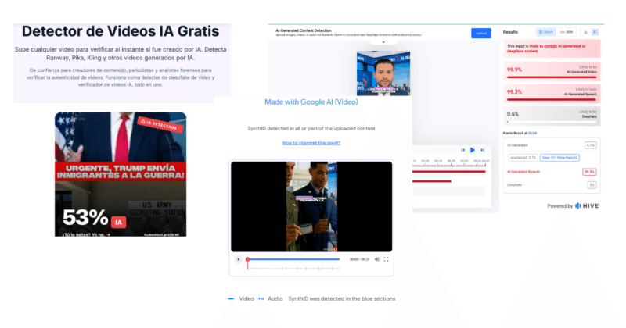Play the Hive analyzed video
The width and height of the screenshot is (626, 328).
point(473,150)
